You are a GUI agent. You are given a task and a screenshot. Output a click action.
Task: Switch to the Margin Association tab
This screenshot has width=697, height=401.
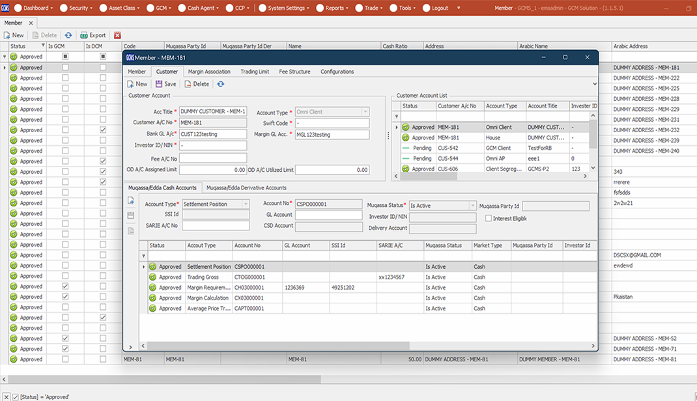coord(209,72)
